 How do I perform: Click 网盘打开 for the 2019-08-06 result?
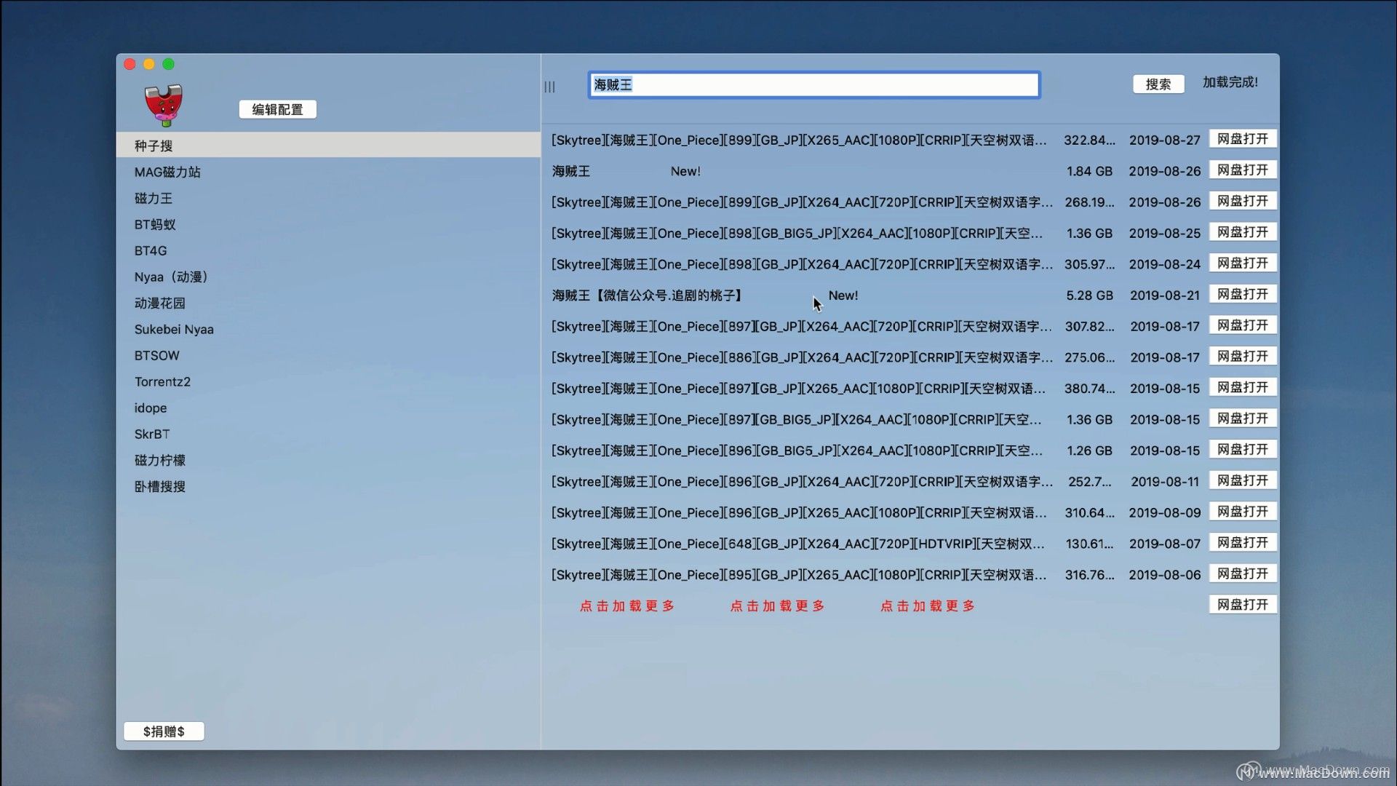1243,573
